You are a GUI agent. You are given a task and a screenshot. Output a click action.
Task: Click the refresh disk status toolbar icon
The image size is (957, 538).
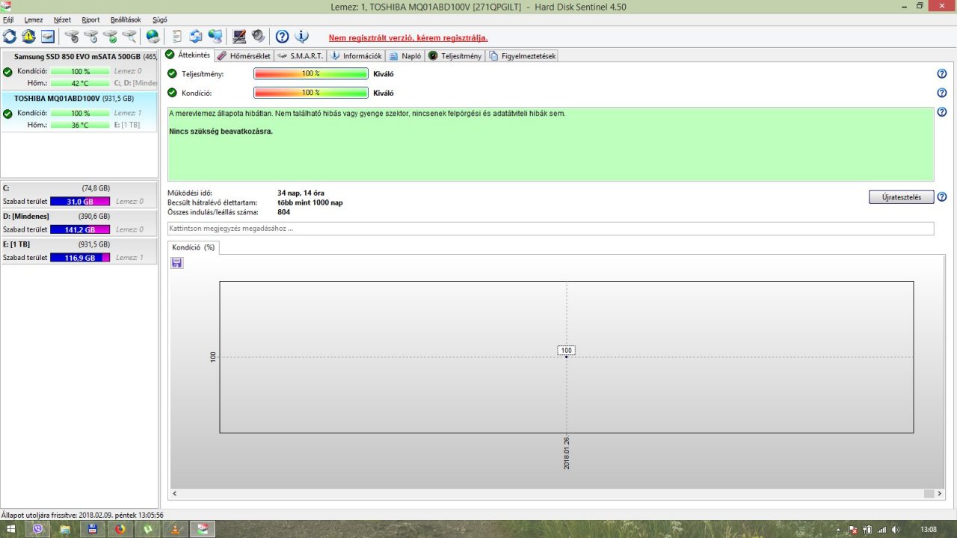click(x=10, y=36)
